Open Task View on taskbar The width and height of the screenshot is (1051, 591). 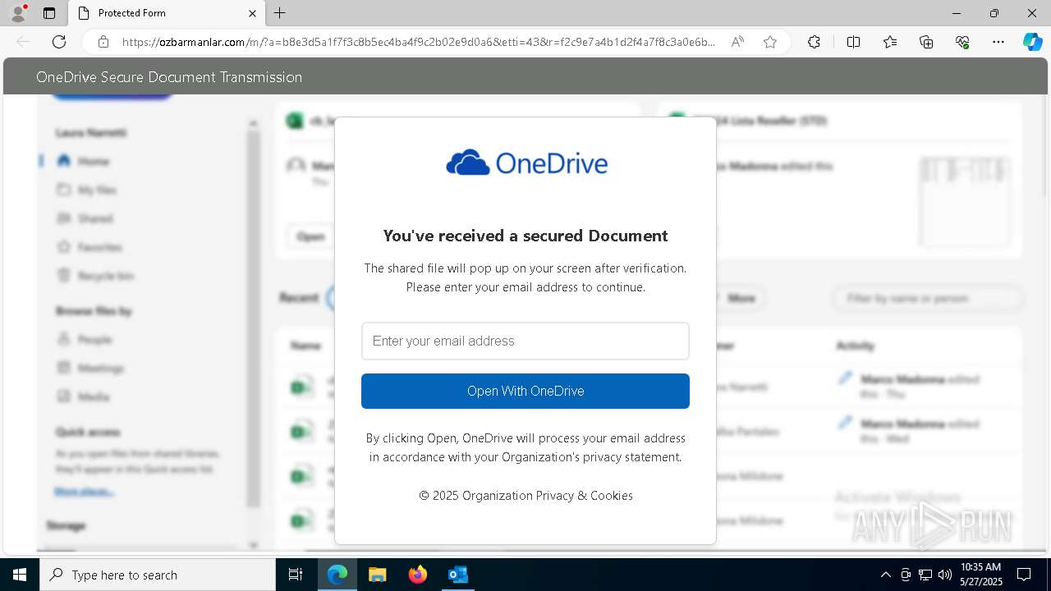coord(296,575)
